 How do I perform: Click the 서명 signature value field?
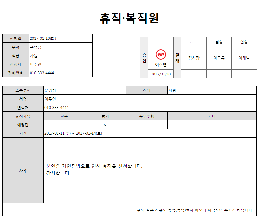149,99
